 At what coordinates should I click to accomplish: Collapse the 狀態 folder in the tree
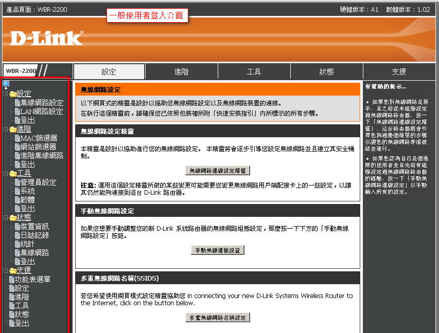tap(5, 218)
